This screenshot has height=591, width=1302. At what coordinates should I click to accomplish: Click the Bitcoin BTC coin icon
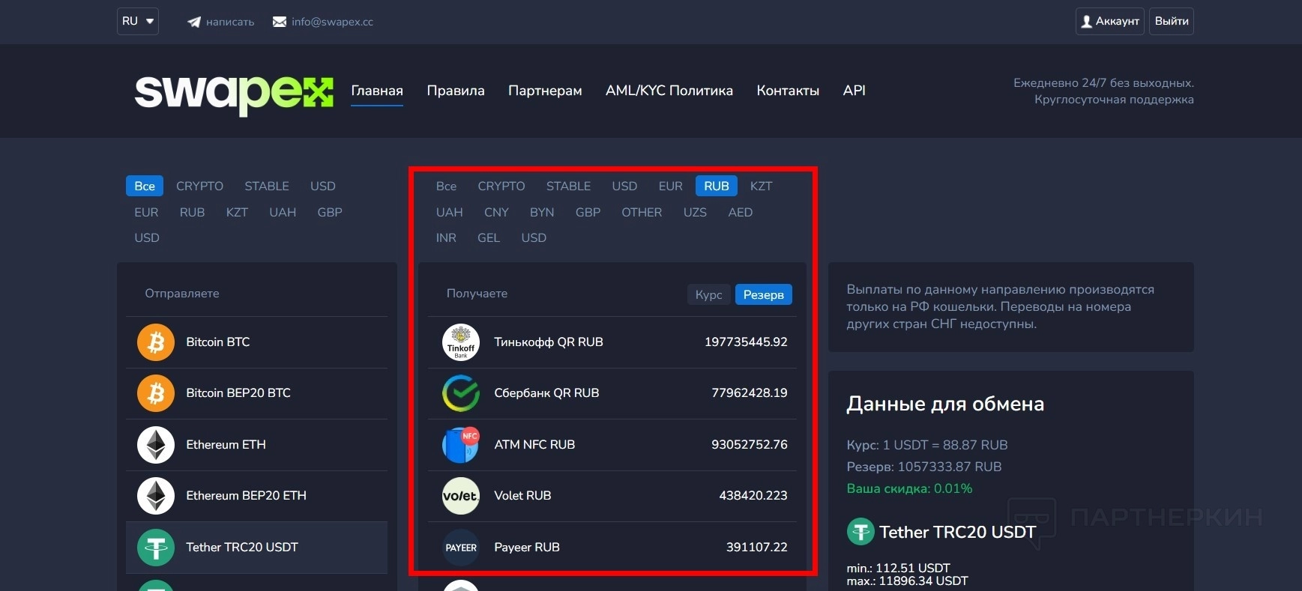pyautogui.click(x=156, y=342)
